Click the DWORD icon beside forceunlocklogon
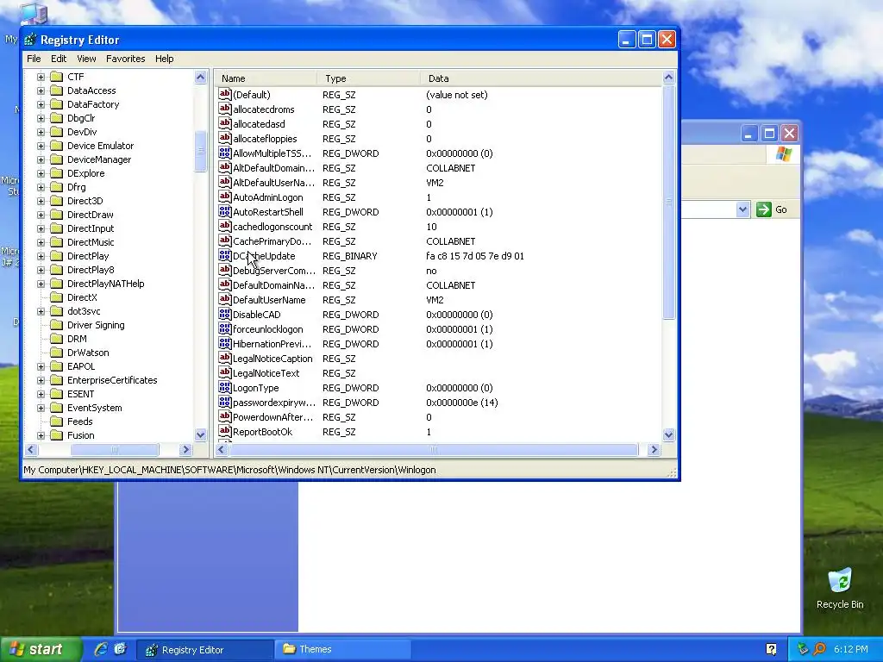Viewport: 883px width, 662px height. (x=225, y=328)
